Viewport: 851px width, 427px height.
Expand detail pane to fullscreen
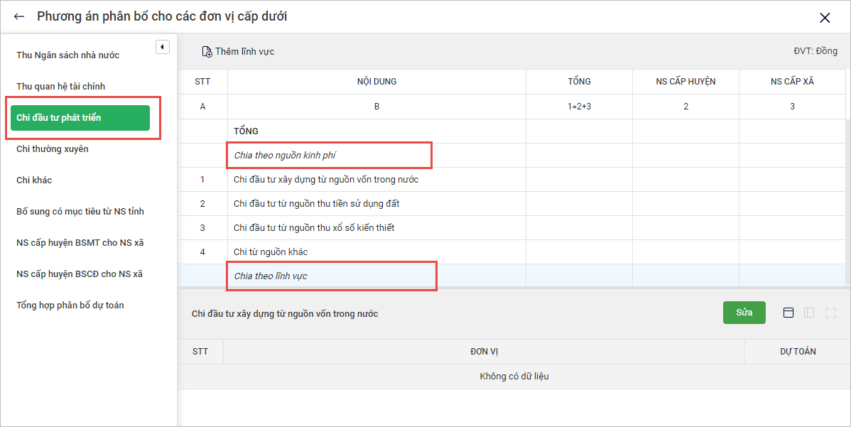(831, 313)
